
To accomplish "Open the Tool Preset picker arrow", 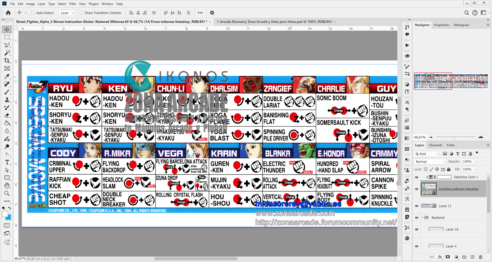I will pyautogui.click(x=26, y=13).
